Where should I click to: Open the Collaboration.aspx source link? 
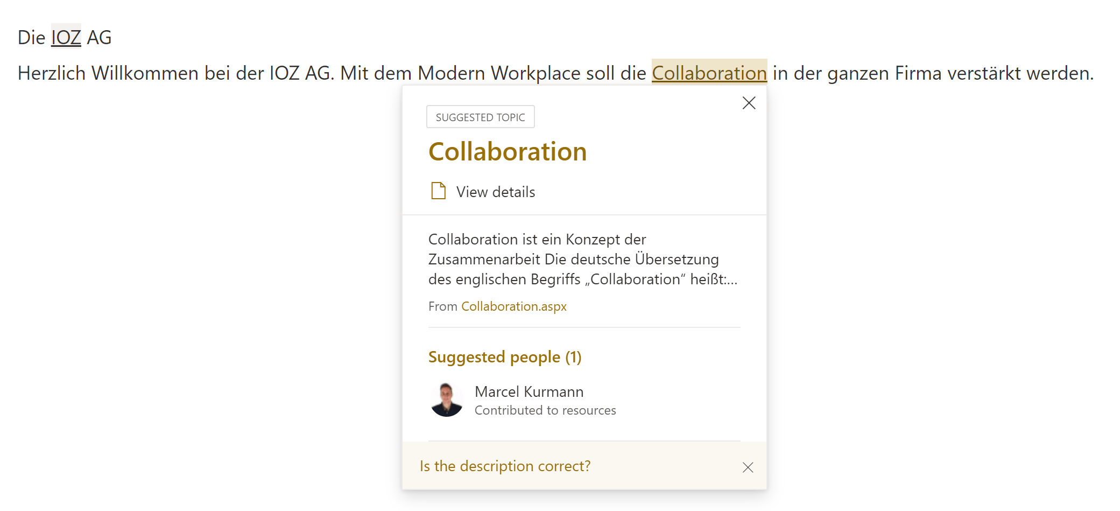(513, 306)
